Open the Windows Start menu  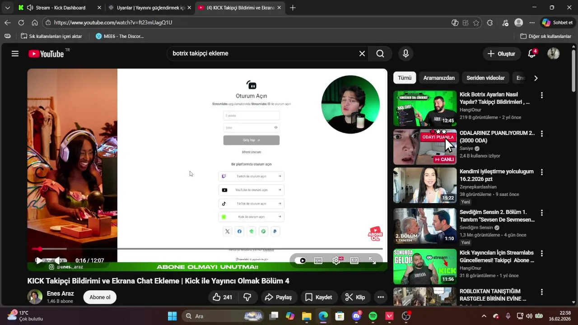pos(172,316)
